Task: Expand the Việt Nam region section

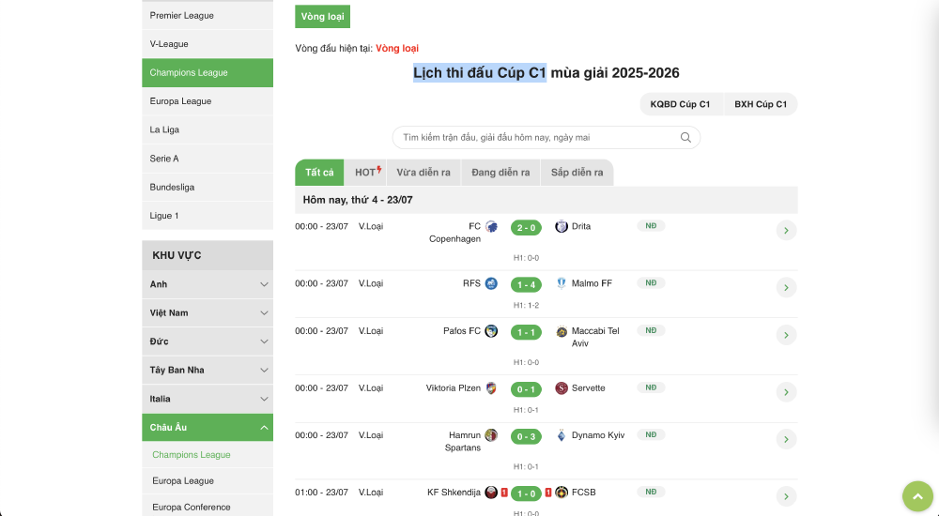Action: 264,312
